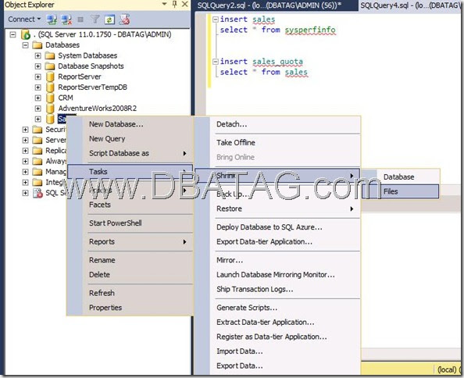Screen dimensions: 464x378
Task: Click the ReportServer database cylinder icon
Action: pos(50,77)
